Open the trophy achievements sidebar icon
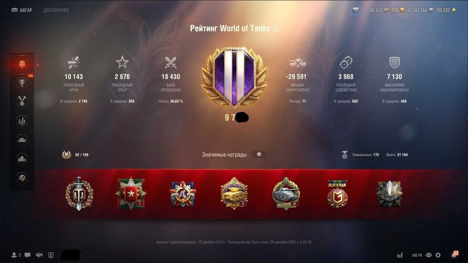This screenshot has width=468, height=263. pos(22,83)
